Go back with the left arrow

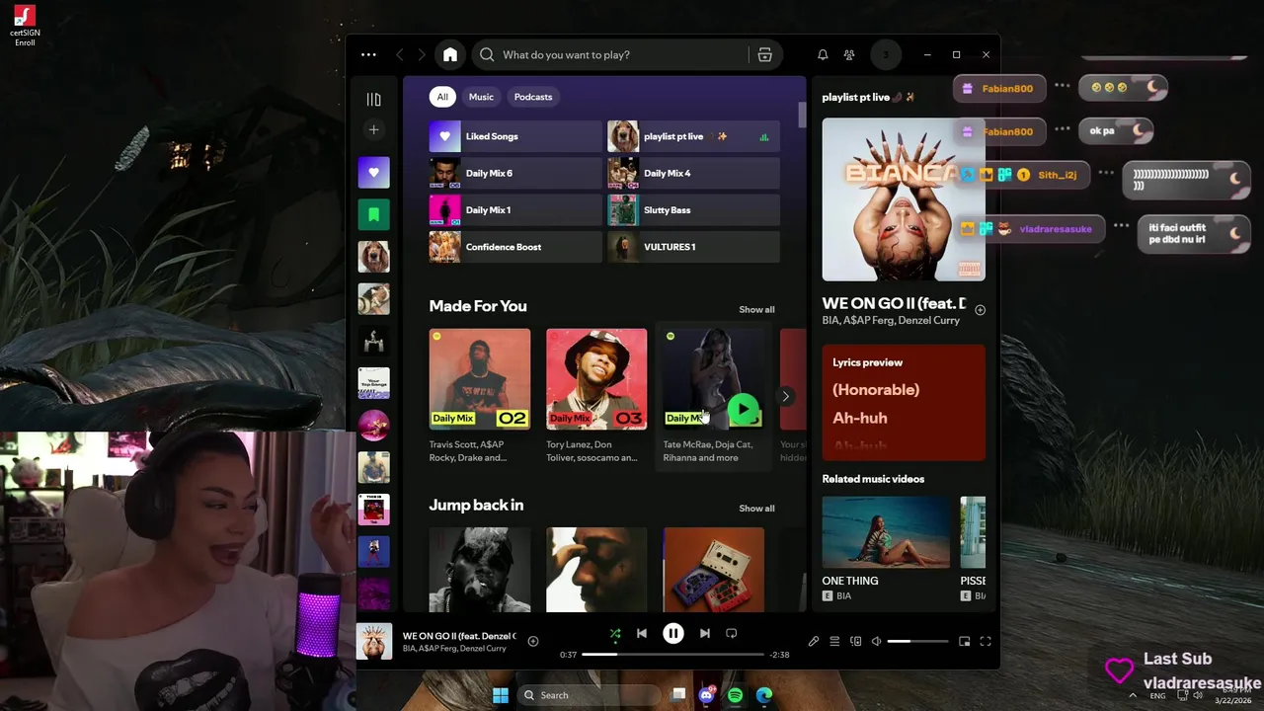[x=400, y=55]
